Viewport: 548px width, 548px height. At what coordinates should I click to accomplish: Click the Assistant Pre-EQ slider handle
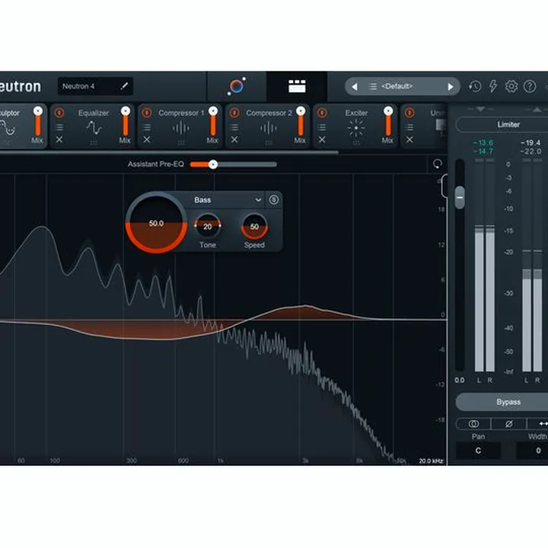point(213,164)
